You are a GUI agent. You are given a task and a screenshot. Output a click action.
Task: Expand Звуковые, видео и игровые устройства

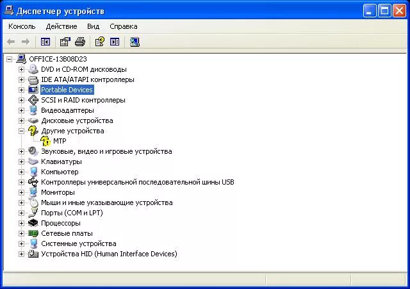21,151
